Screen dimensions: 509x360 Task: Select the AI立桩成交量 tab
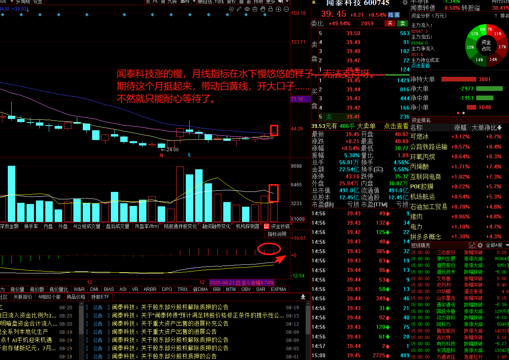[x=87, y=226]
